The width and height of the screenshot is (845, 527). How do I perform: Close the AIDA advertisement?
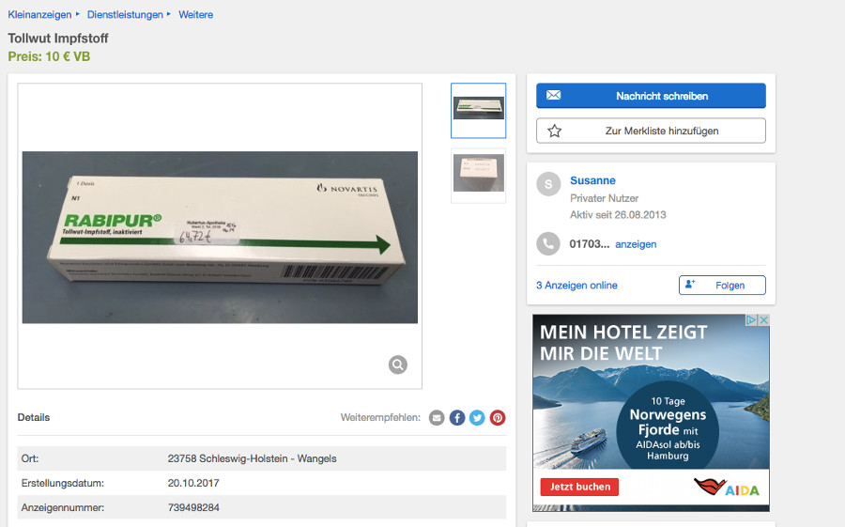(763, 320)
